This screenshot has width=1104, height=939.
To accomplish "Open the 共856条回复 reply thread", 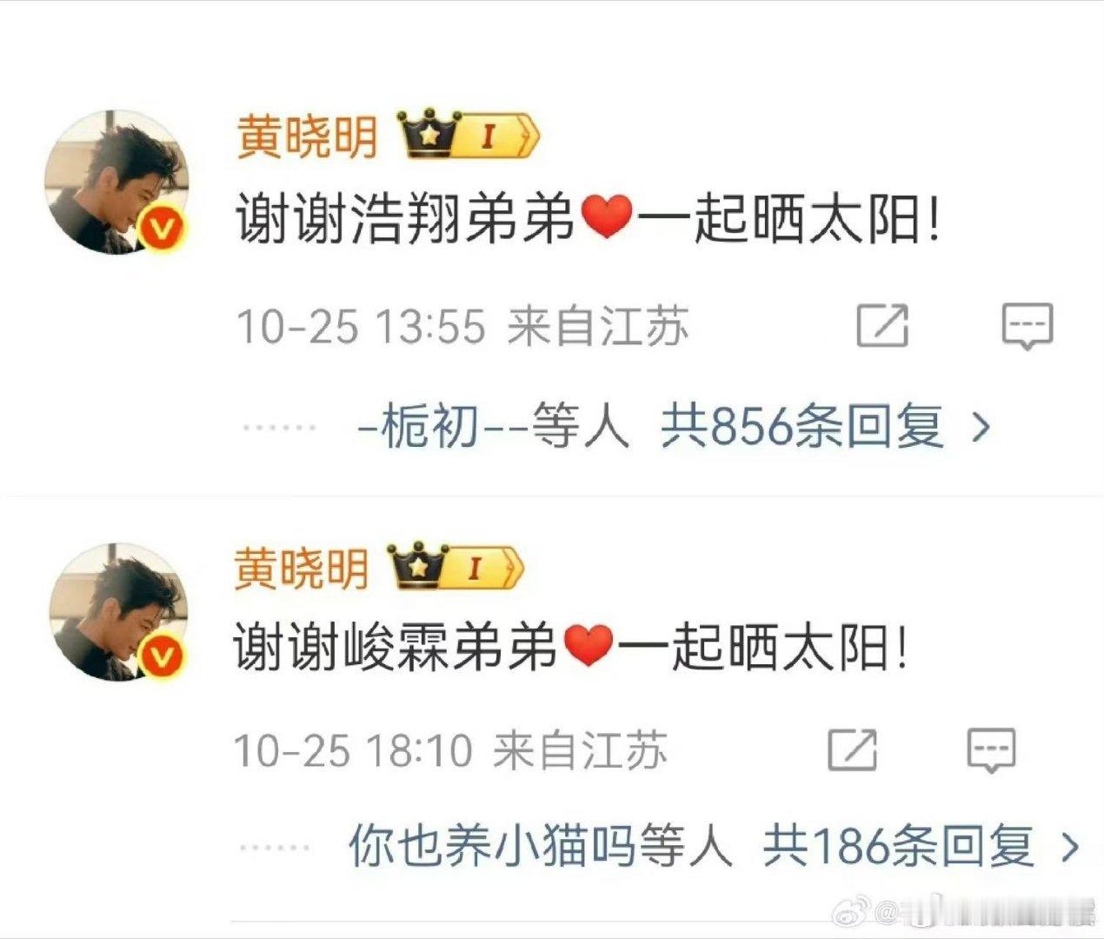I will pos(801,428).
